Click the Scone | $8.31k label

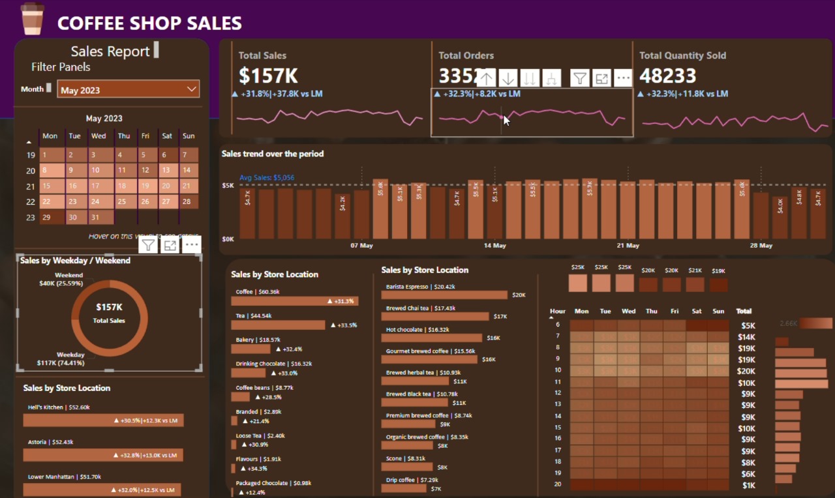pos(405,458)
